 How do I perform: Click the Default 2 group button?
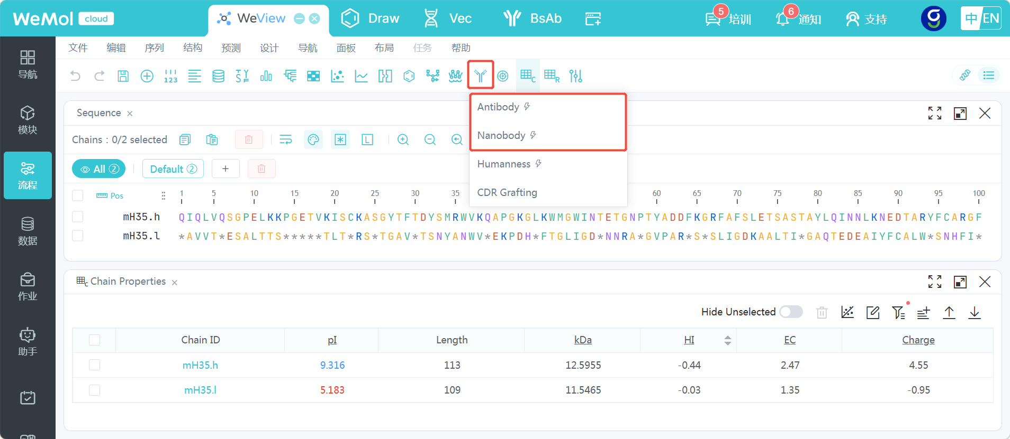tap(173, 169)
